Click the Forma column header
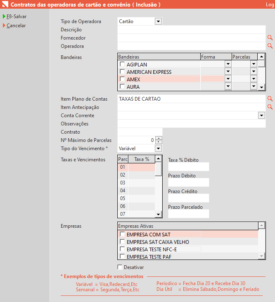This screenshot has width=275, height=302. pyautogui.click(x=216, y=57)
